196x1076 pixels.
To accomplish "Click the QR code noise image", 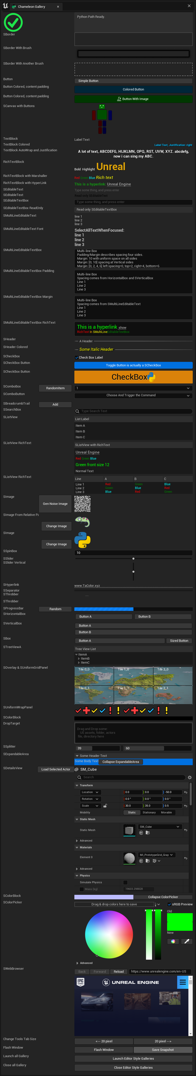I will point(82,503).
